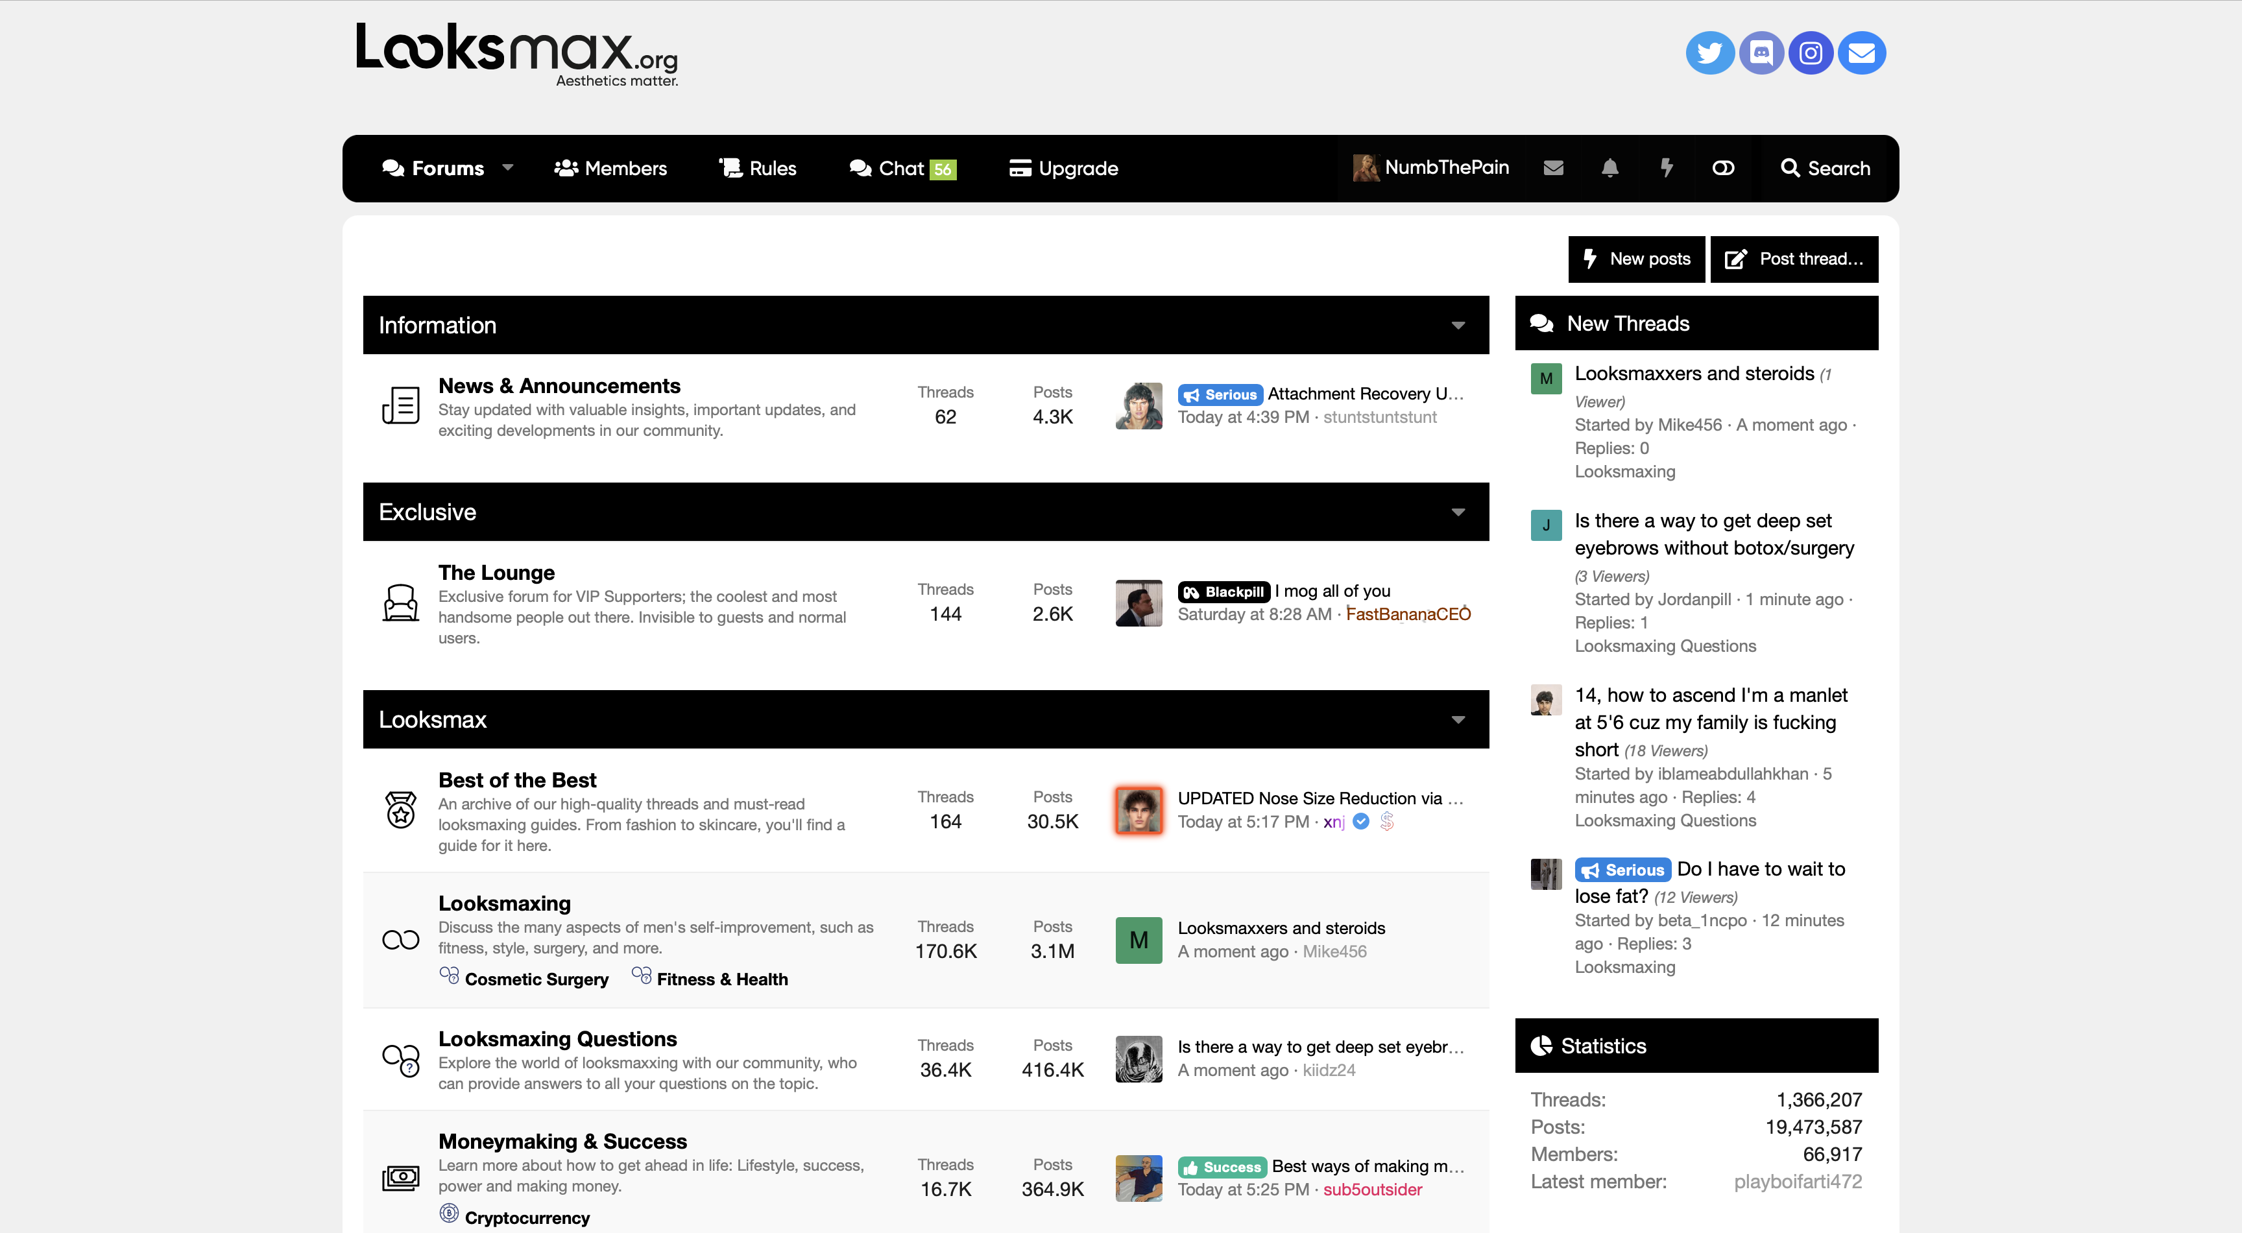Open Search in the navigation bar
Viewport: 2242px width, 1233px height.
1825,168
